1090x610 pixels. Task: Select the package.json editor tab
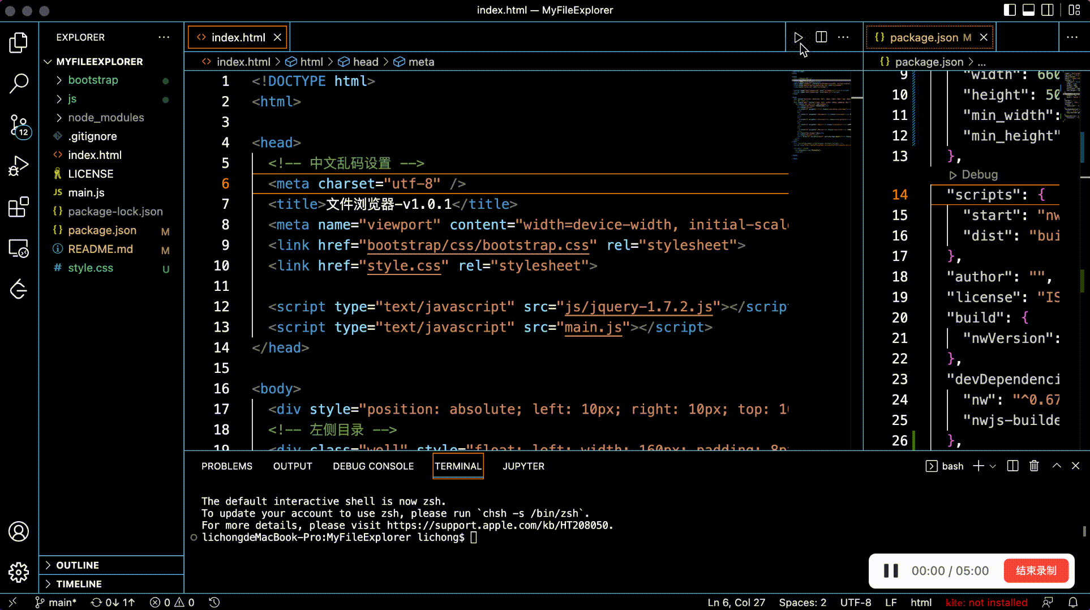[x=930, y=37]
